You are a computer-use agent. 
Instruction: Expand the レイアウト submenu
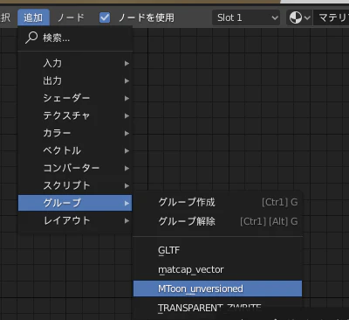[x=75, y=220]
